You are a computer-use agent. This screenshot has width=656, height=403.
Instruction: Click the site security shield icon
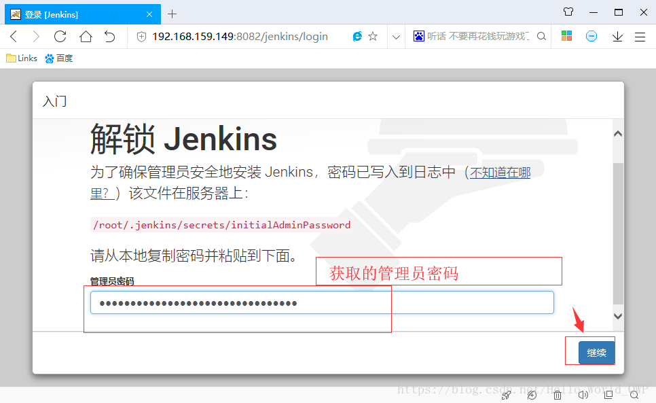coord(142,37)
